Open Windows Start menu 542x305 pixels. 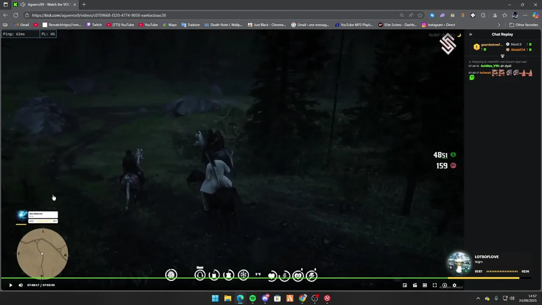tap(215, 298)
